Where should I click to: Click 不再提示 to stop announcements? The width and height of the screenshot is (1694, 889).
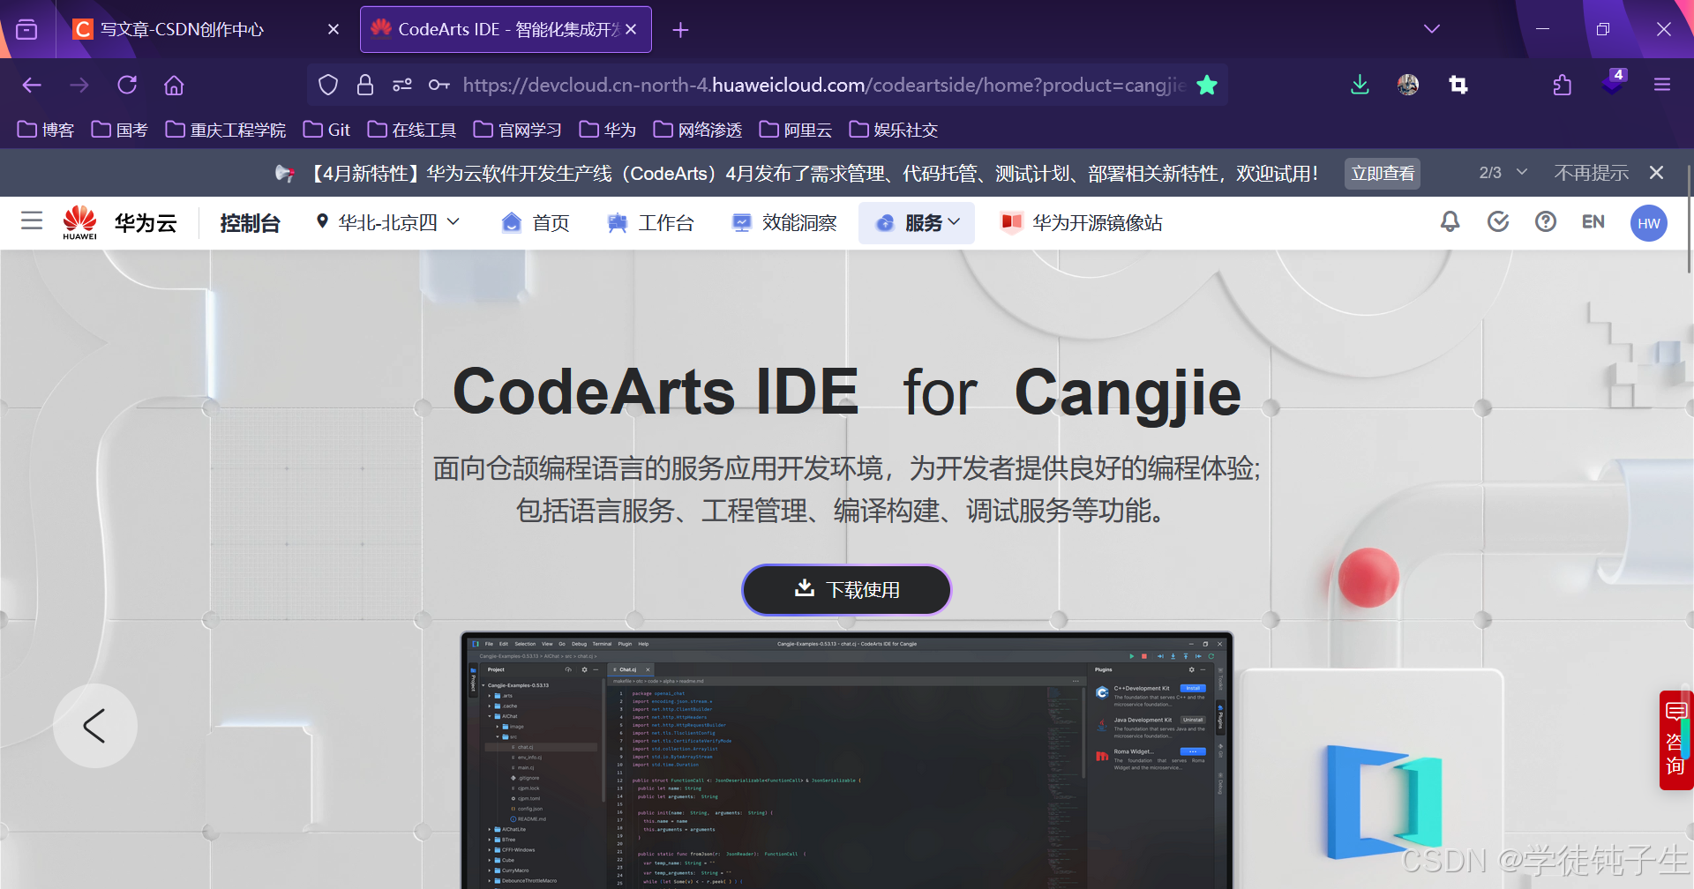1591,173
